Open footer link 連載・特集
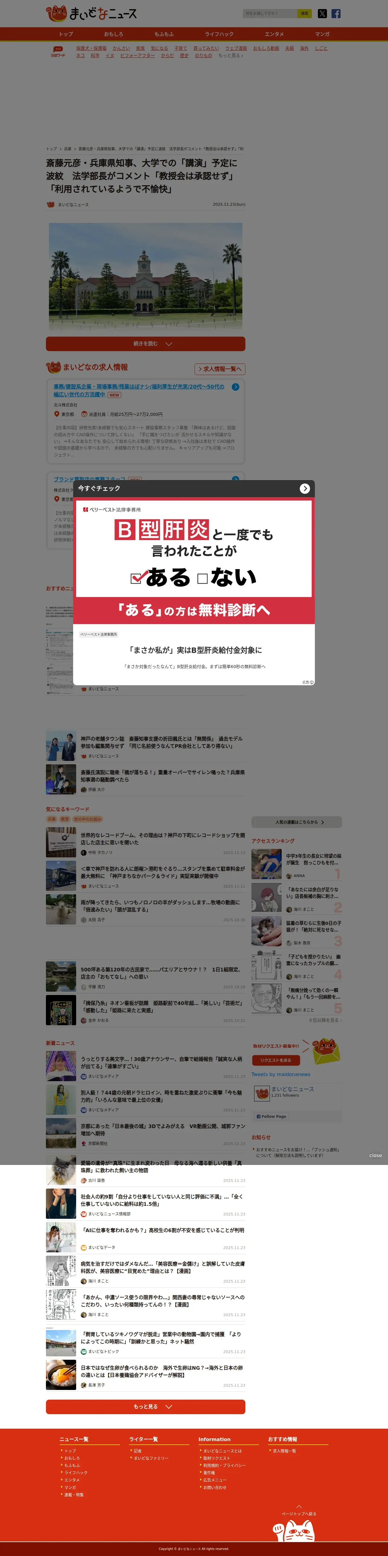Viewport: 388px width, 1556px height. pos(74,1494)
